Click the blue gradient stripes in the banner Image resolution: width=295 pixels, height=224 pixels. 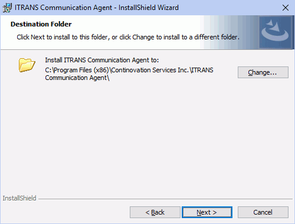click(229, 32)
